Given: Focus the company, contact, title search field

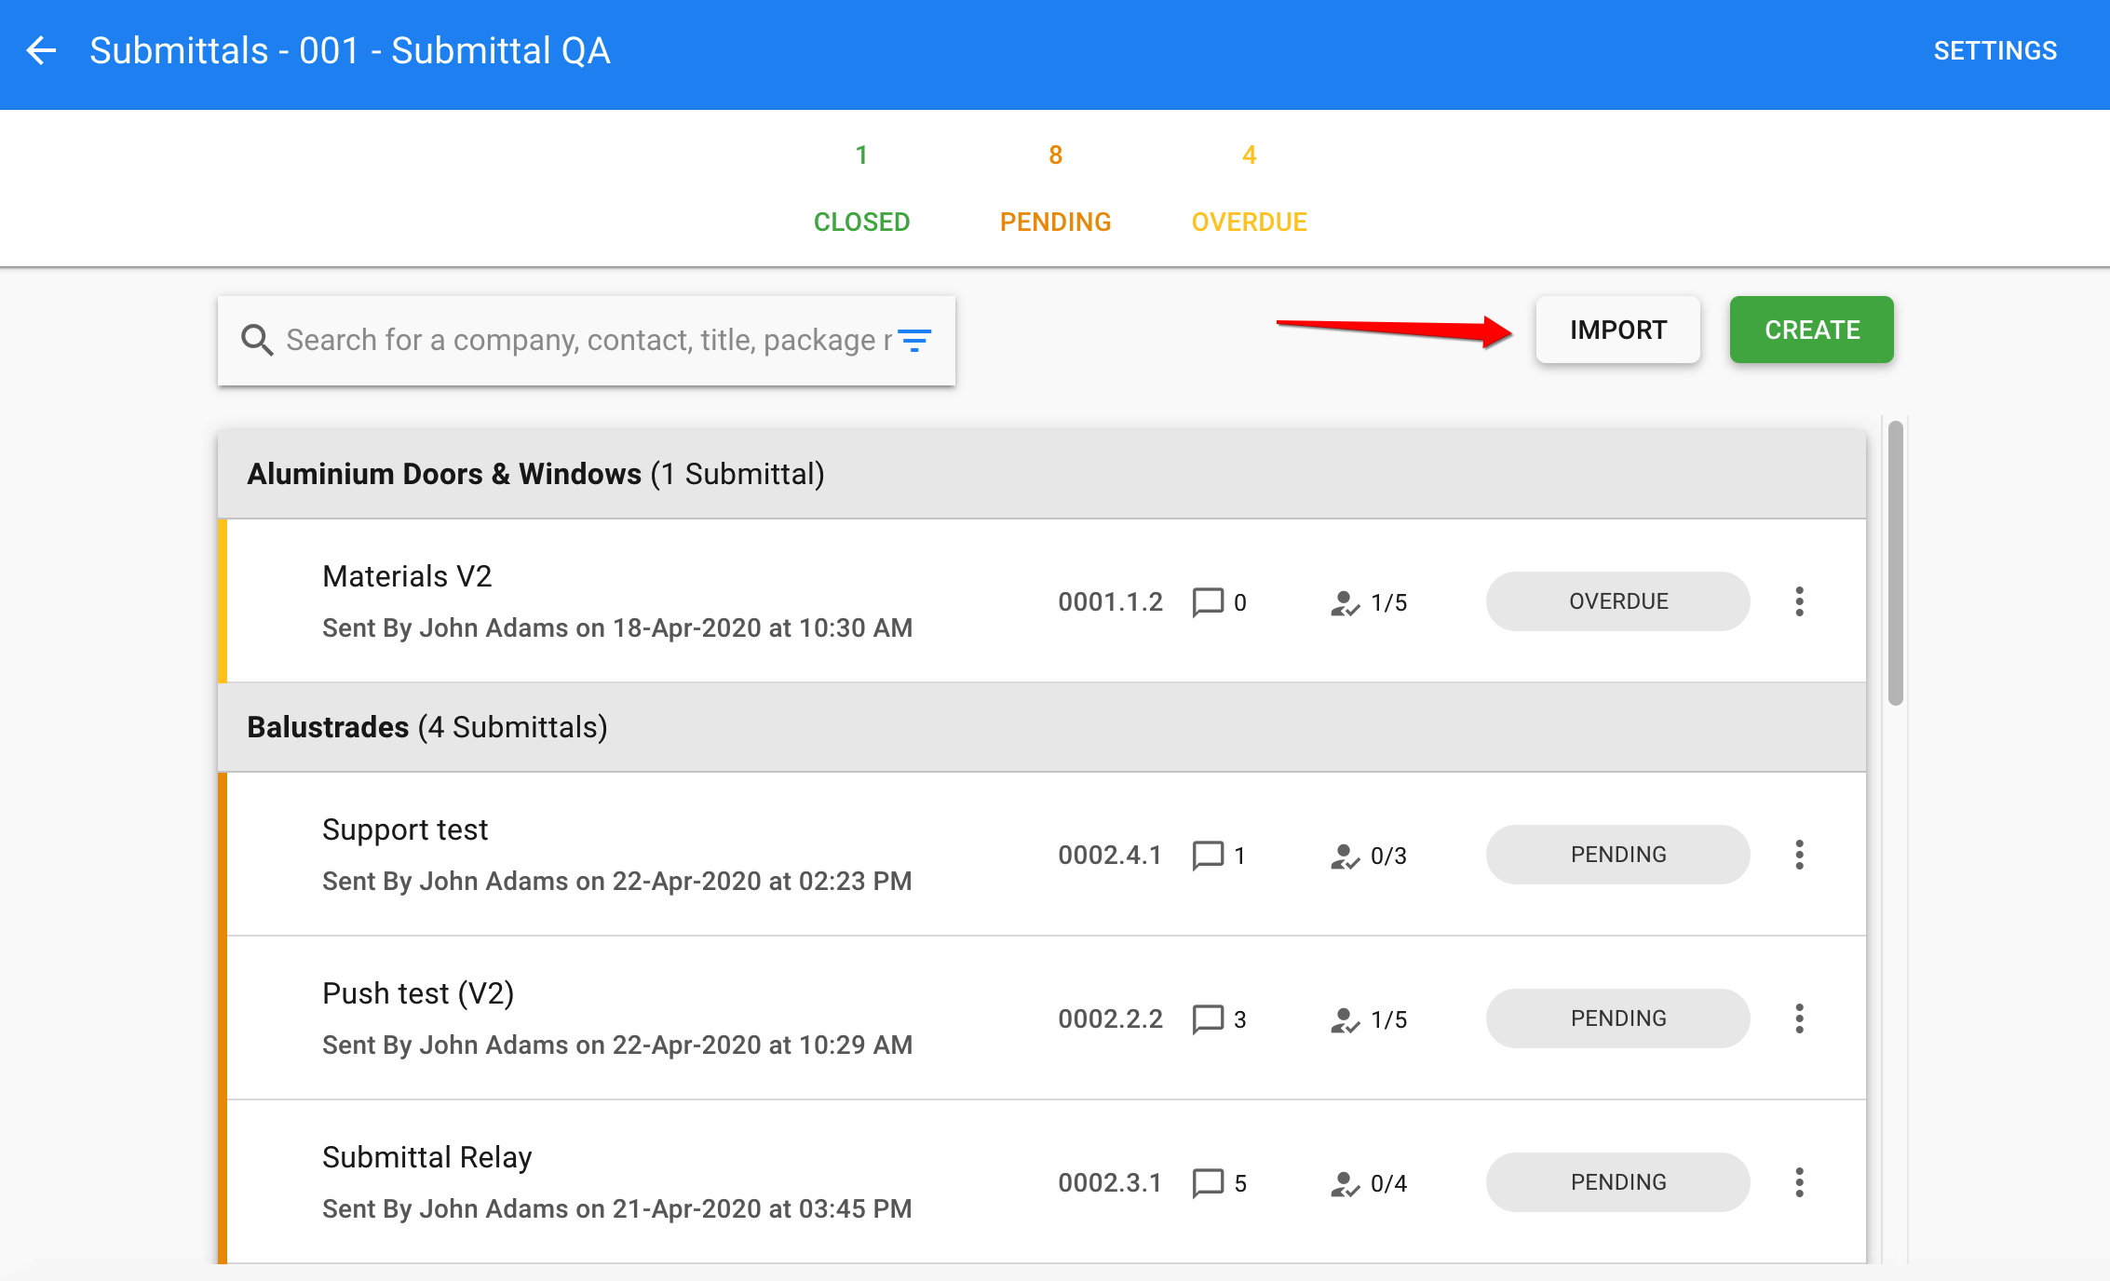Looking at the screenshot, I should (588, 341).
